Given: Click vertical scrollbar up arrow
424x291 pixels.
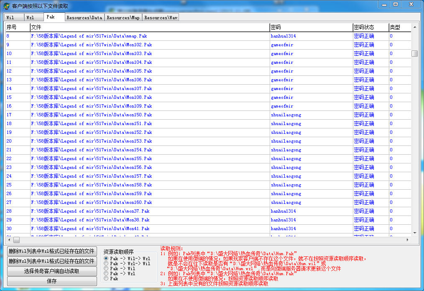Looking at the screenshot, I should click(414, 28).
